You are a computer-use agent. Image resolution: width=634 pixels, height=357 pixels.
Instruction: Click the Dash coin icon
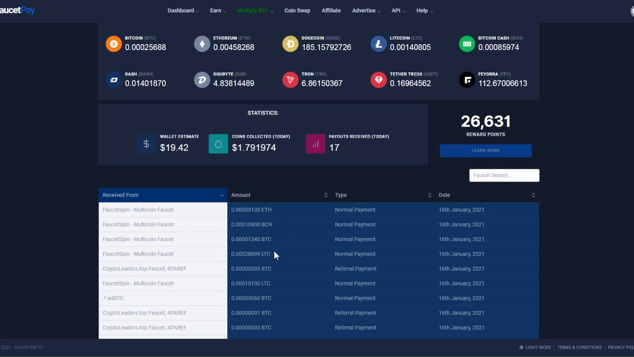[113, 80]
